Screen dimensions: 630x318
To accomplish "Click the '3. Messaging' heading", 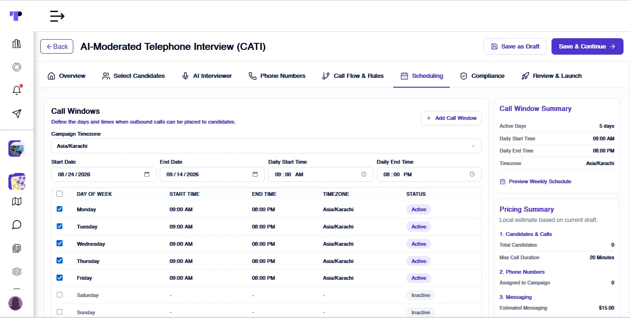I will pyautogui.click(x=516, y=297).
